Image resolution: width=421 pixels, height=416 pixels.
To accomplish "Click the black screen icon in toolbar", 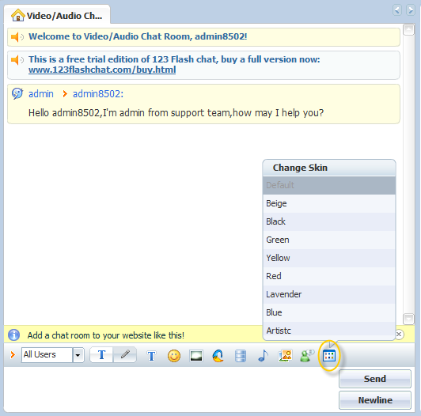I will coord(196,356).
